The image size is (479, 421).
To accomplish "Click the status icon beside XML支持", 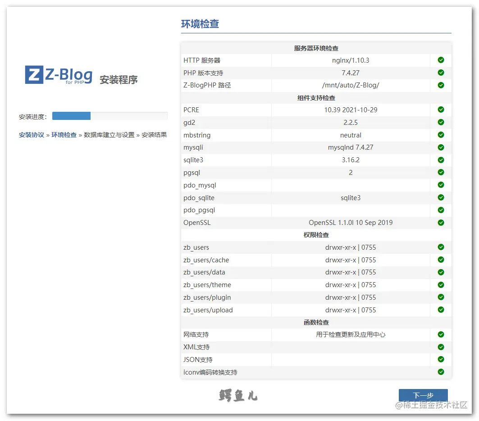I will (x=441, y=347).
